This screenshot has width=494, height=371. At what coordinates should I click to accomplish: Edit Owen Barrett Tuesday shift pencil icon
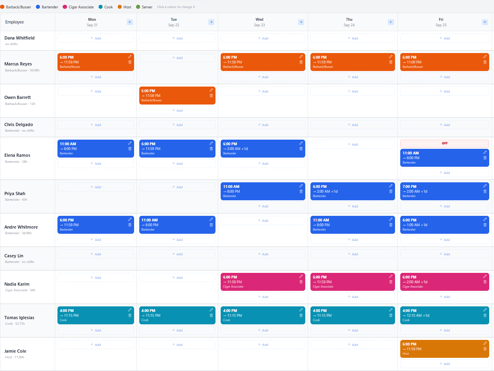(211, 90)
